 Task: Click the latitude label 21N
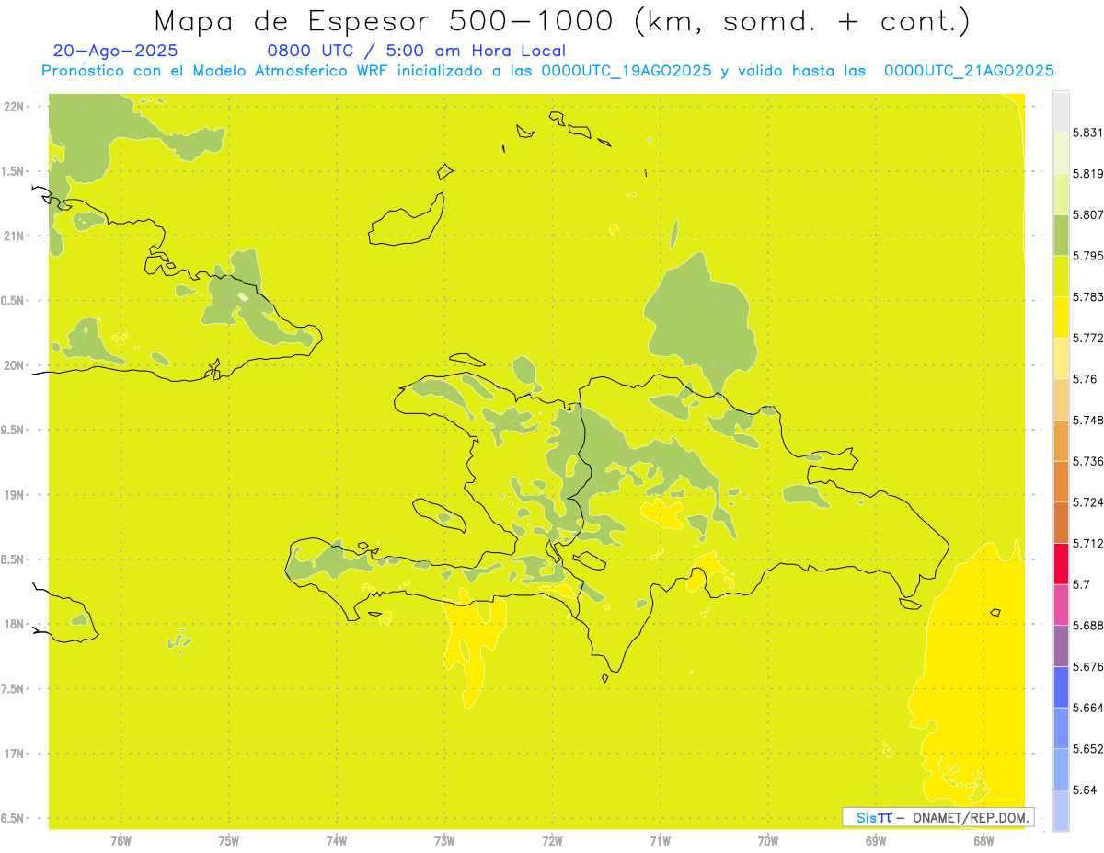point(16,236)
